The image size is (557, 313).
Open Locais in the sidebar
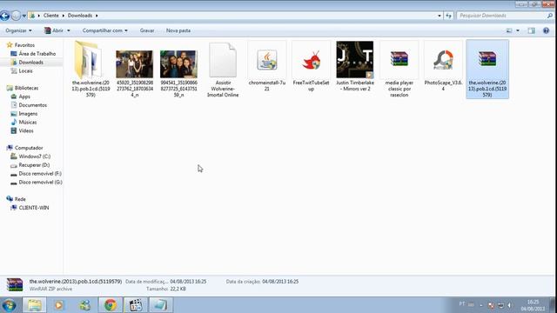pos(25,71)
